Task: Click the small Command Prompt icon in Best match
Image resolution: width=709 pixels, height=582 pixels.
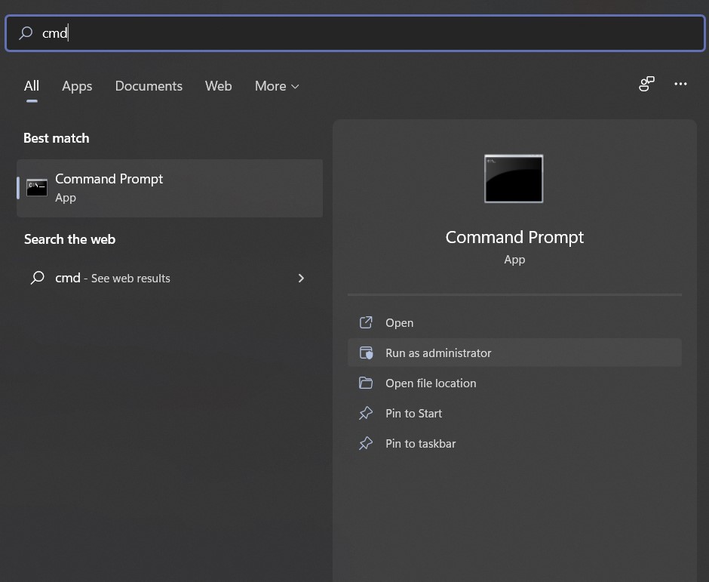Action: tap(37, 187)
